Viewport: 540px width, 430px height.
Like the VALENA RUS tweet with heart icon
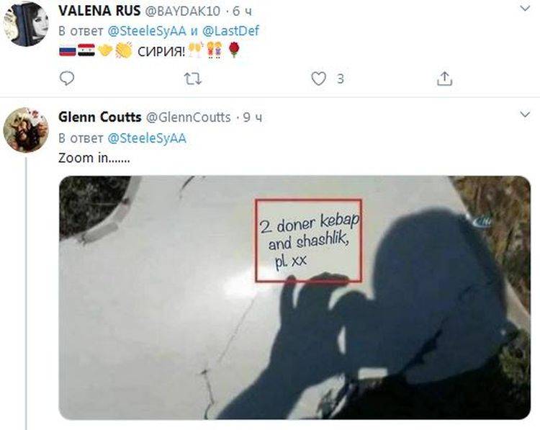point(318,79)
